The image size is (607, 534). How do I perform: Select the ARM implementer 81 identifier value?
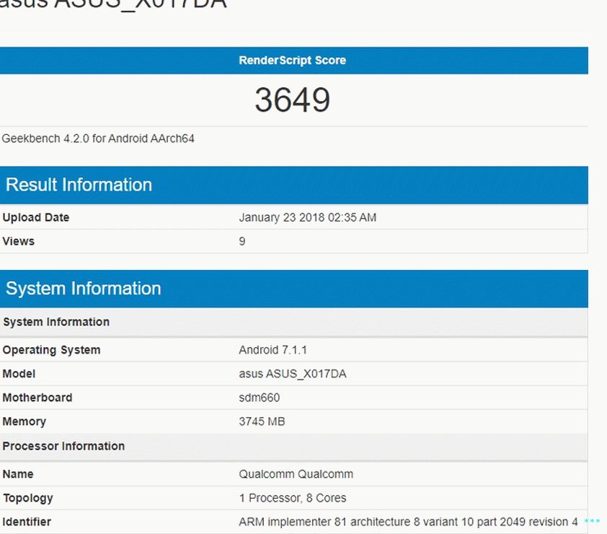pos(409,522)
